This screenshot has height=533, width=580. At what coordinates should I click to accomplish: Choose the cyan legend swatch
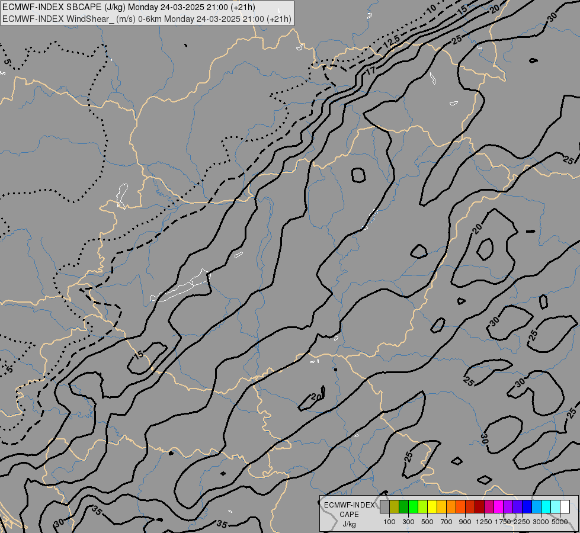(546, 506)
